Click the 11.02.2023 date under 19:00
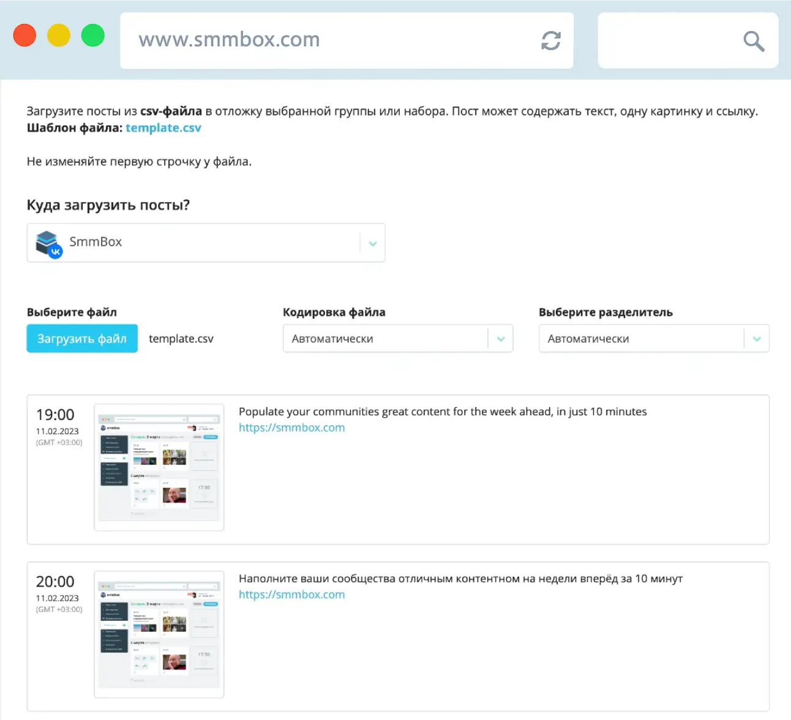 click(58, 431)
